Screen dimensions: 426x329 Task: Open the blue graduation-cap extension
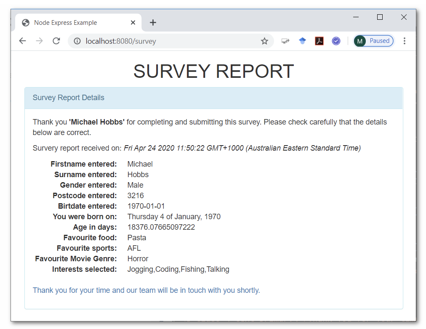pyautogui.click(x=302, y=41)
